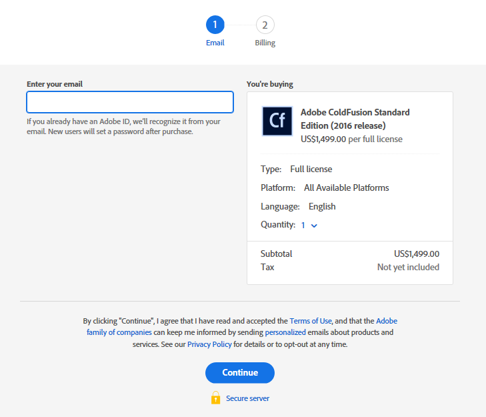Image resolution: width=486 pixels, height=417 pixels.
Task: Open the personalized emails link
Action: pyautogui.click(x=285, y=332)
